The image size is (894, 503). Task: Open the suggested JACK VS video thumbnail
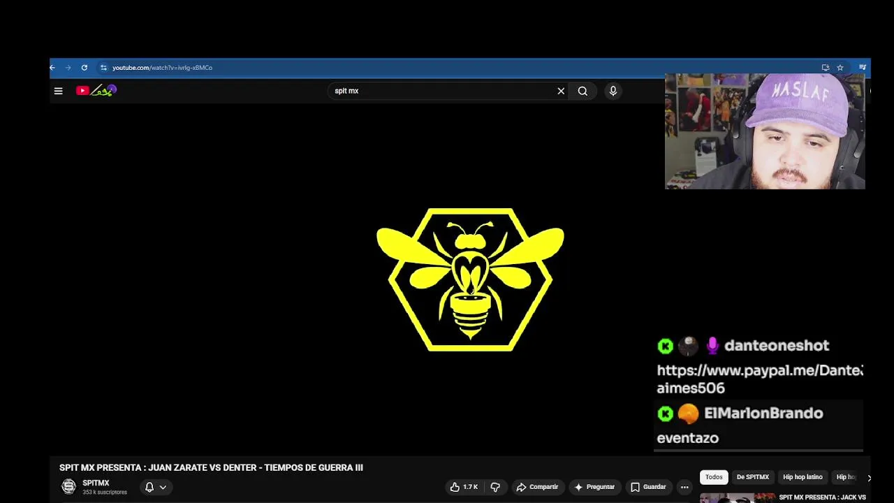pos(737,498)
